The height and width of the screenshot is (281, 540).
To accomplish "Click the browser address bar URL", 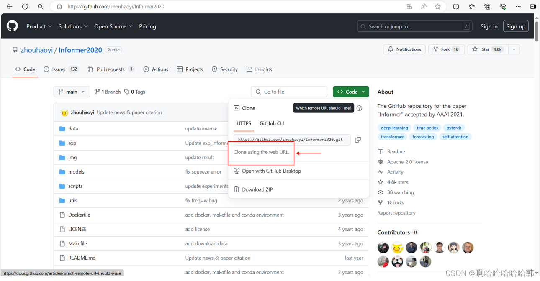I will (x=116, y=7).
